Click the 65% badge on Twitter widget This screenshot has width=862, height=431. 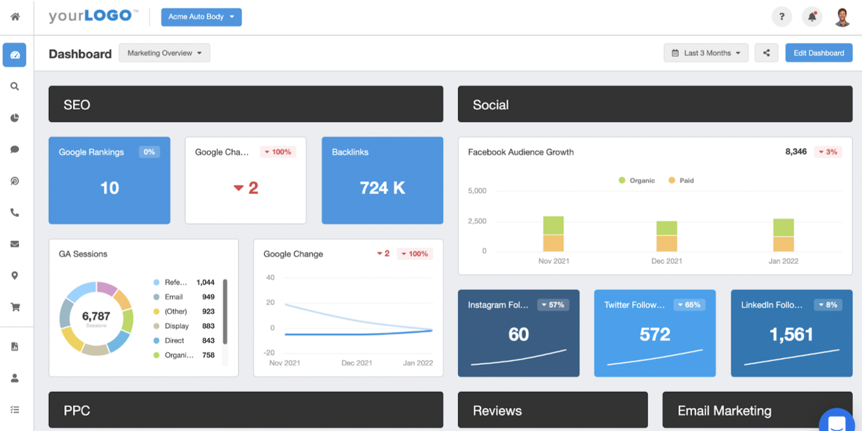click(x=689, y=304)
